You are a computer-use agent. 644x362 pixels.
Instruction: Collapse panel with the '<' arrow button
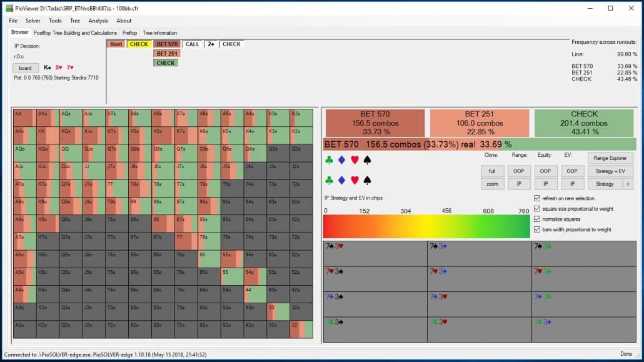tap(628, 184)
